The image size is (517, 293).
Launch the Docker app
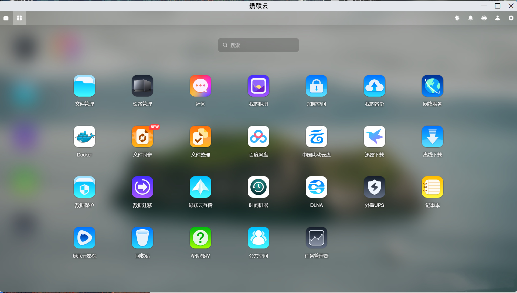point(84,137)
